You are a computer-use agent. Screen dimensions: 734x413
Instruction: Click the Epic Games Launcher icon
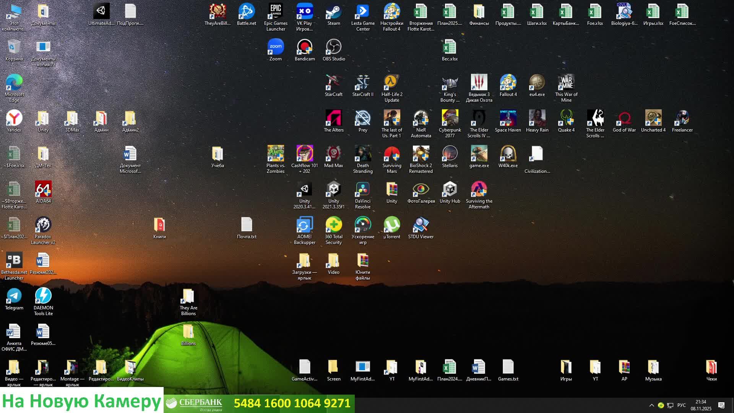(x=275, y=12)
